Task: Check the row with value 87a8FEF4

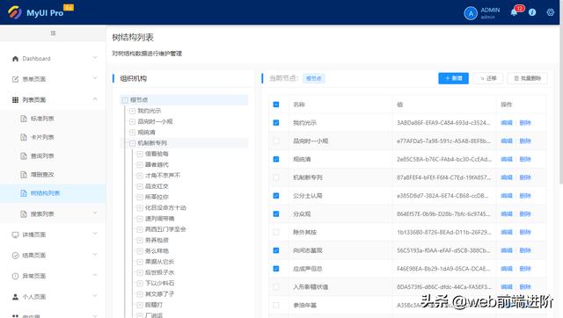Action: pyautogui.click(x=275, y=177)
